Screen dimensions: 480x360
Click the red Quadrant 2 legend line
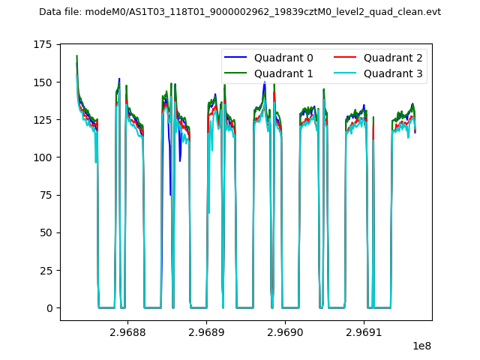pyautogui.click(x=347, y=58)
